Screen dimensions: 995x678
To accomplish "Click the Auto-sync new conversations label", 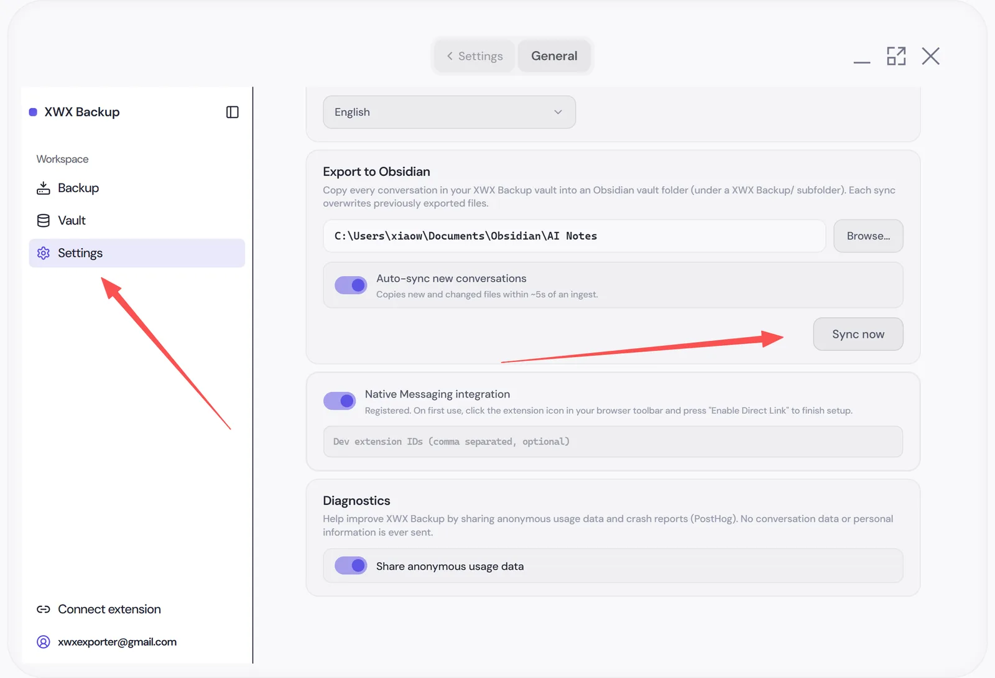I will [x=451, y=279].
